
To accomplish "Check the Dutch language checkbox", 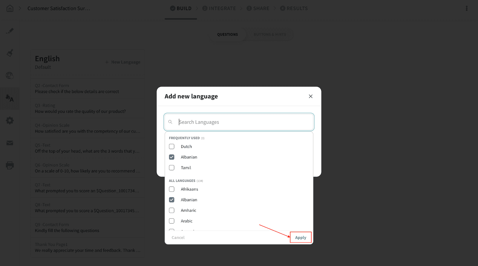I will [172, 147].
